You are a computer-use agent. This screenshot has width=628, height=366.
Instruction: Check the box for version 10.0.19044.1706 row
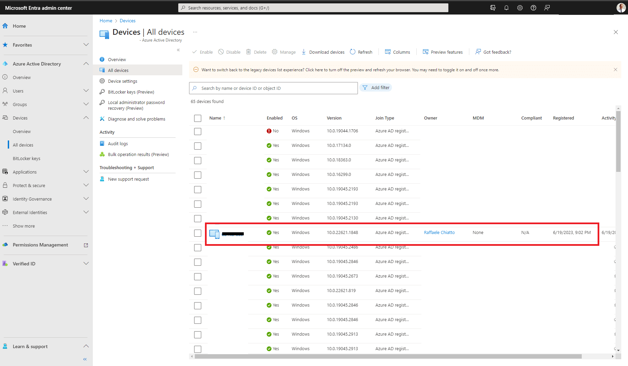(x=198, y=131)
